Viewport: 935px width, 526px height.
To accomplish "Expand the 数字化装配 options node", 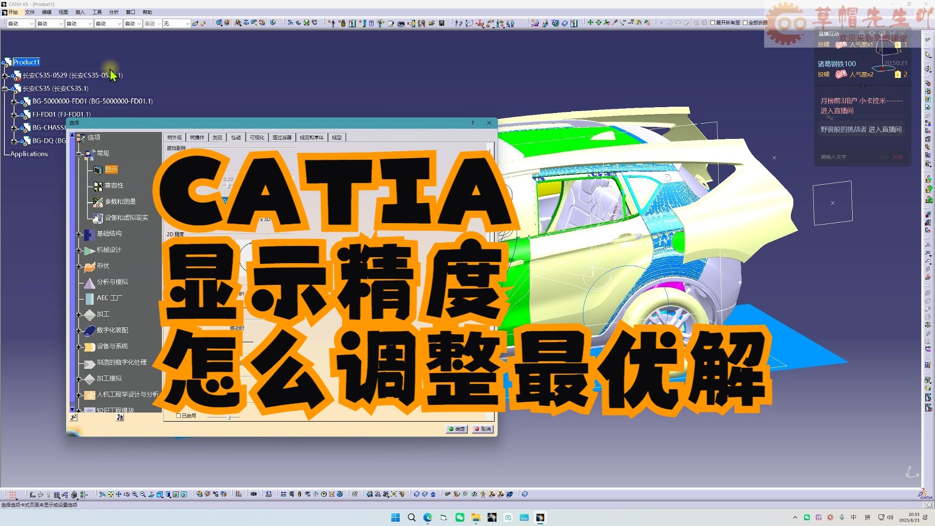I will pos(78,331).
